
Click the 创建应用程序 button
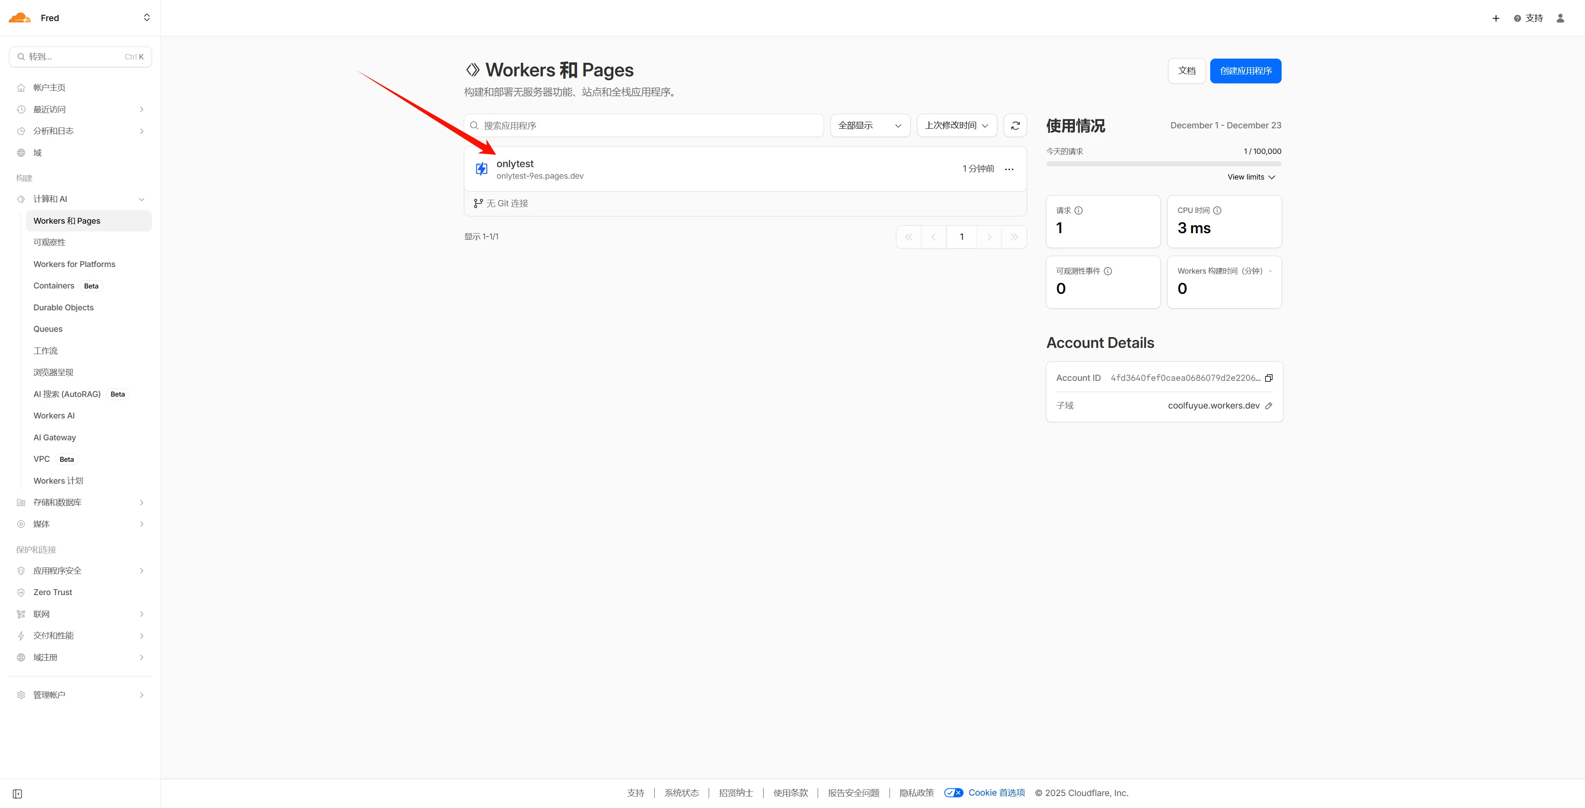(x=1245, y=71)
